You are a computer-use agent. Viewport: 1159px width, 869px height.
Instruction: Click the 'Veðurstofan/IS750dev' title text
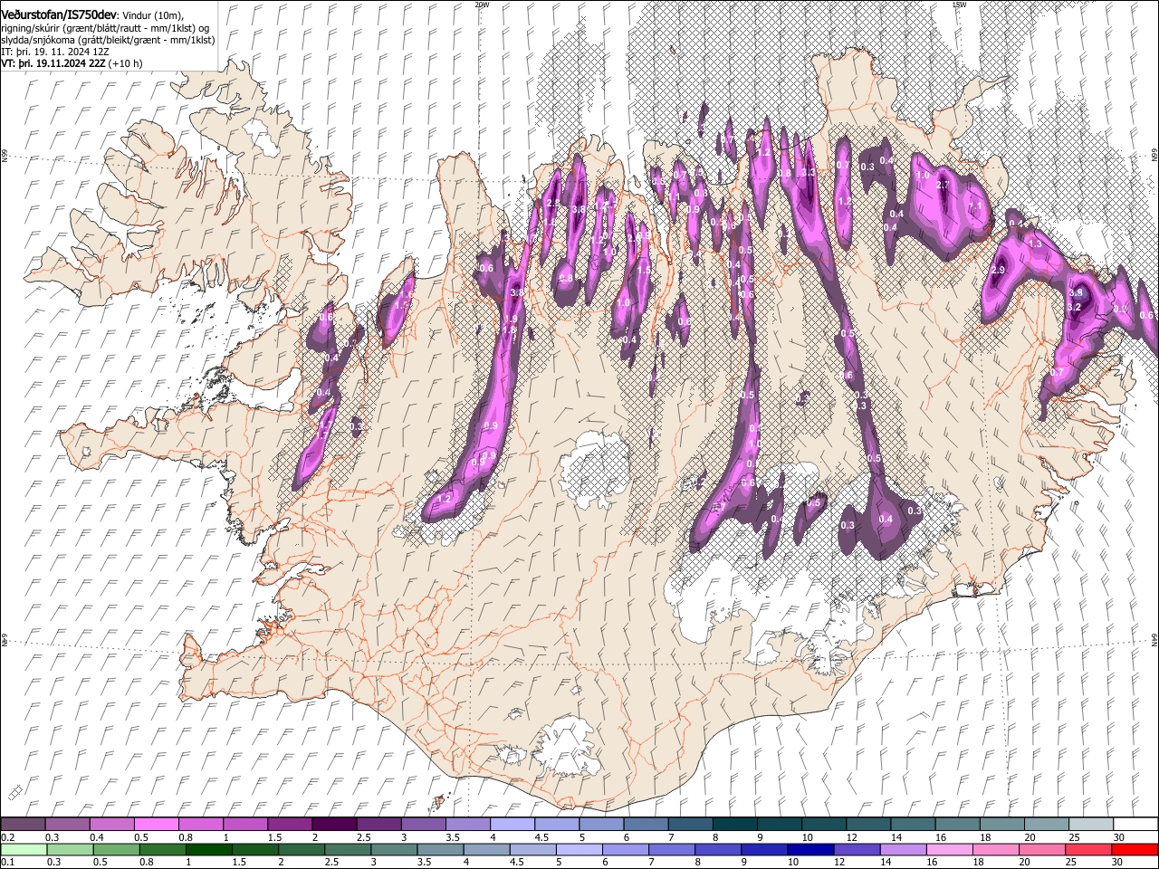[59, 15]
